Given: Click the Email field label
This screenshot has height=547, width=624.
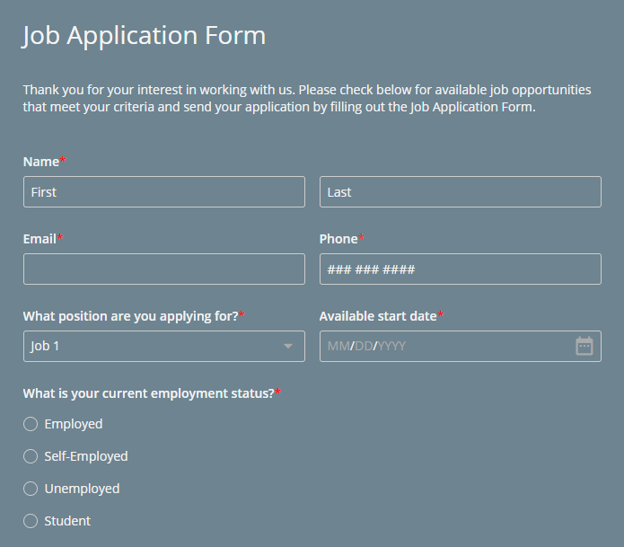Looking at the screenshot, I should coord(40,239).
